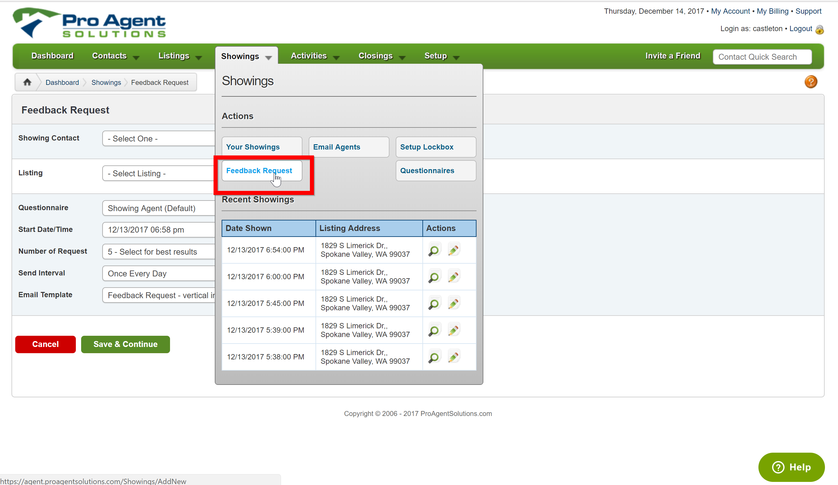Click the red Cancel button
Screen dimensions: 838x485
tap(46, 344)
